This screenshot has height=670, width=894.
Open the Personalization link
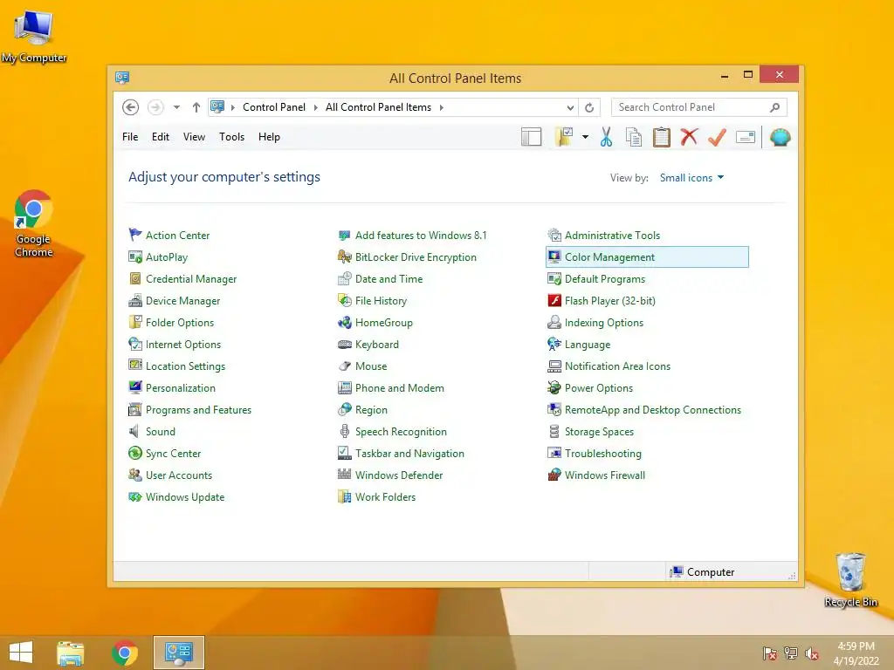(180, 388)
